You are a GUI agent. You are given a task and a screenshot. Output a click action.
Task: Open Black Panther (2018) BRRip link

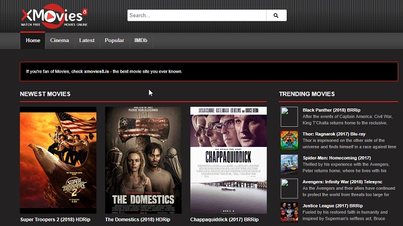click(331, 110)
